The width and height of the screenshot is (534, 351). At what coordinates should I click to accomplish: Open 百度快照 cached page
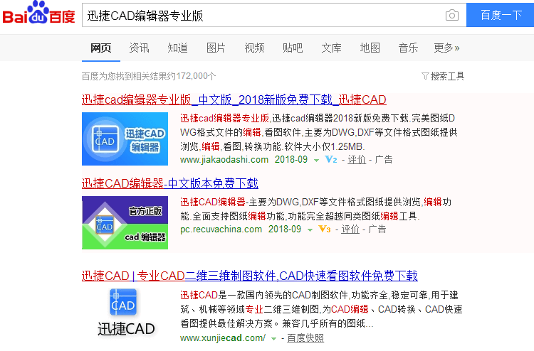[305, 338]
